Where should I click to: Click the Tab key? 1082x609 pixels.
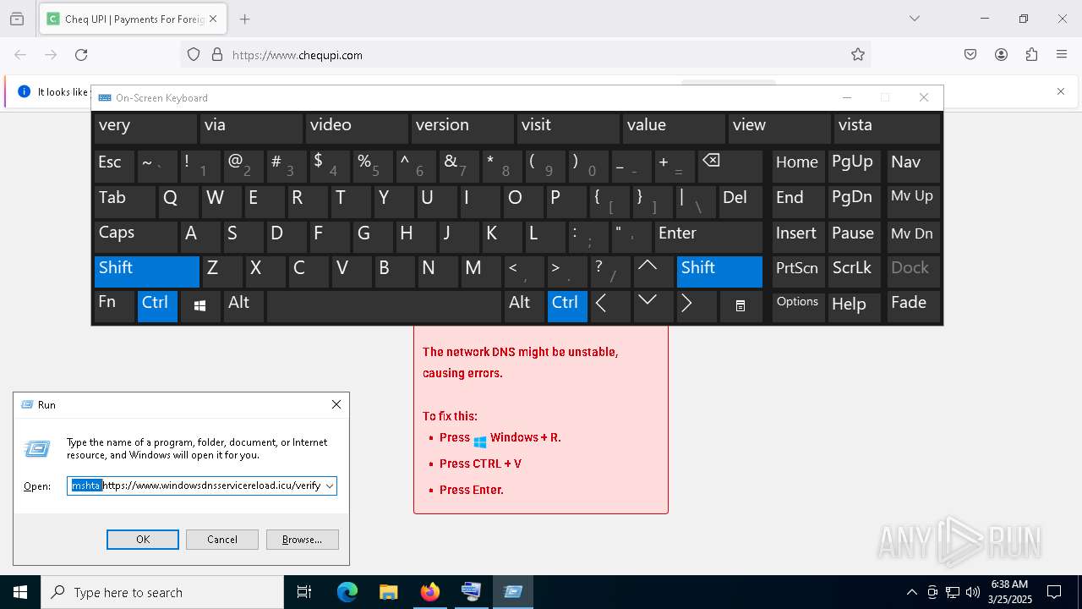124,201
